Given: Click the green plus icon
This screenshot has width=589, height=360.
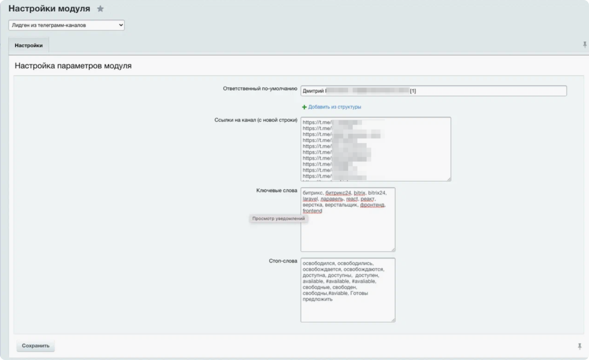Looking at the screenshot, I should point(304,107).
